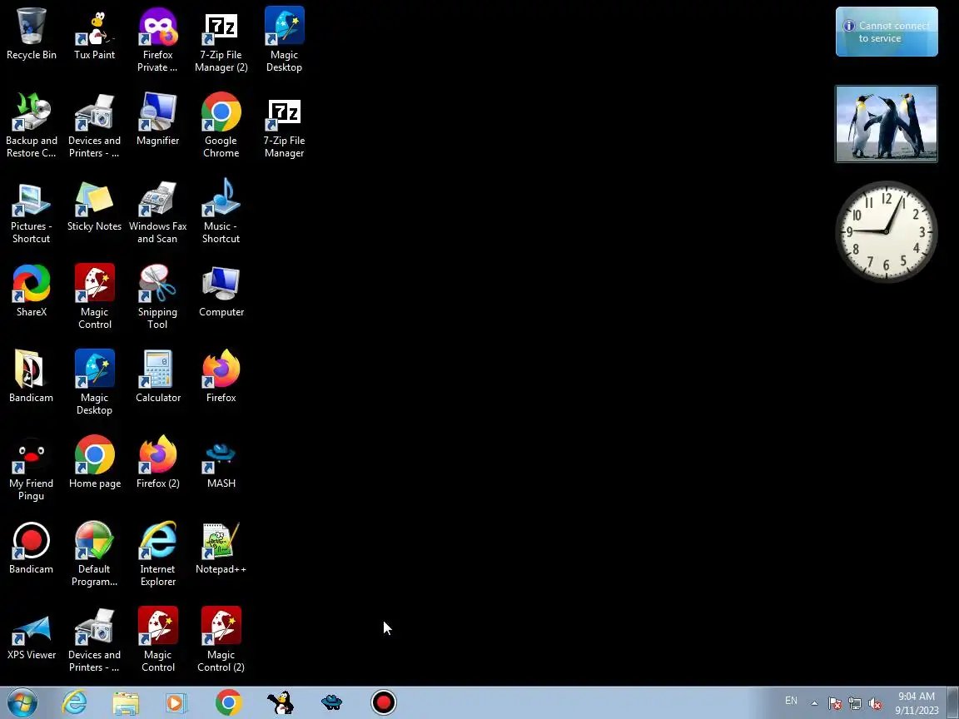This screenshot has height=719, width=959.
Task: Open the Action Center flag icon
Action: tap(835, 704)
